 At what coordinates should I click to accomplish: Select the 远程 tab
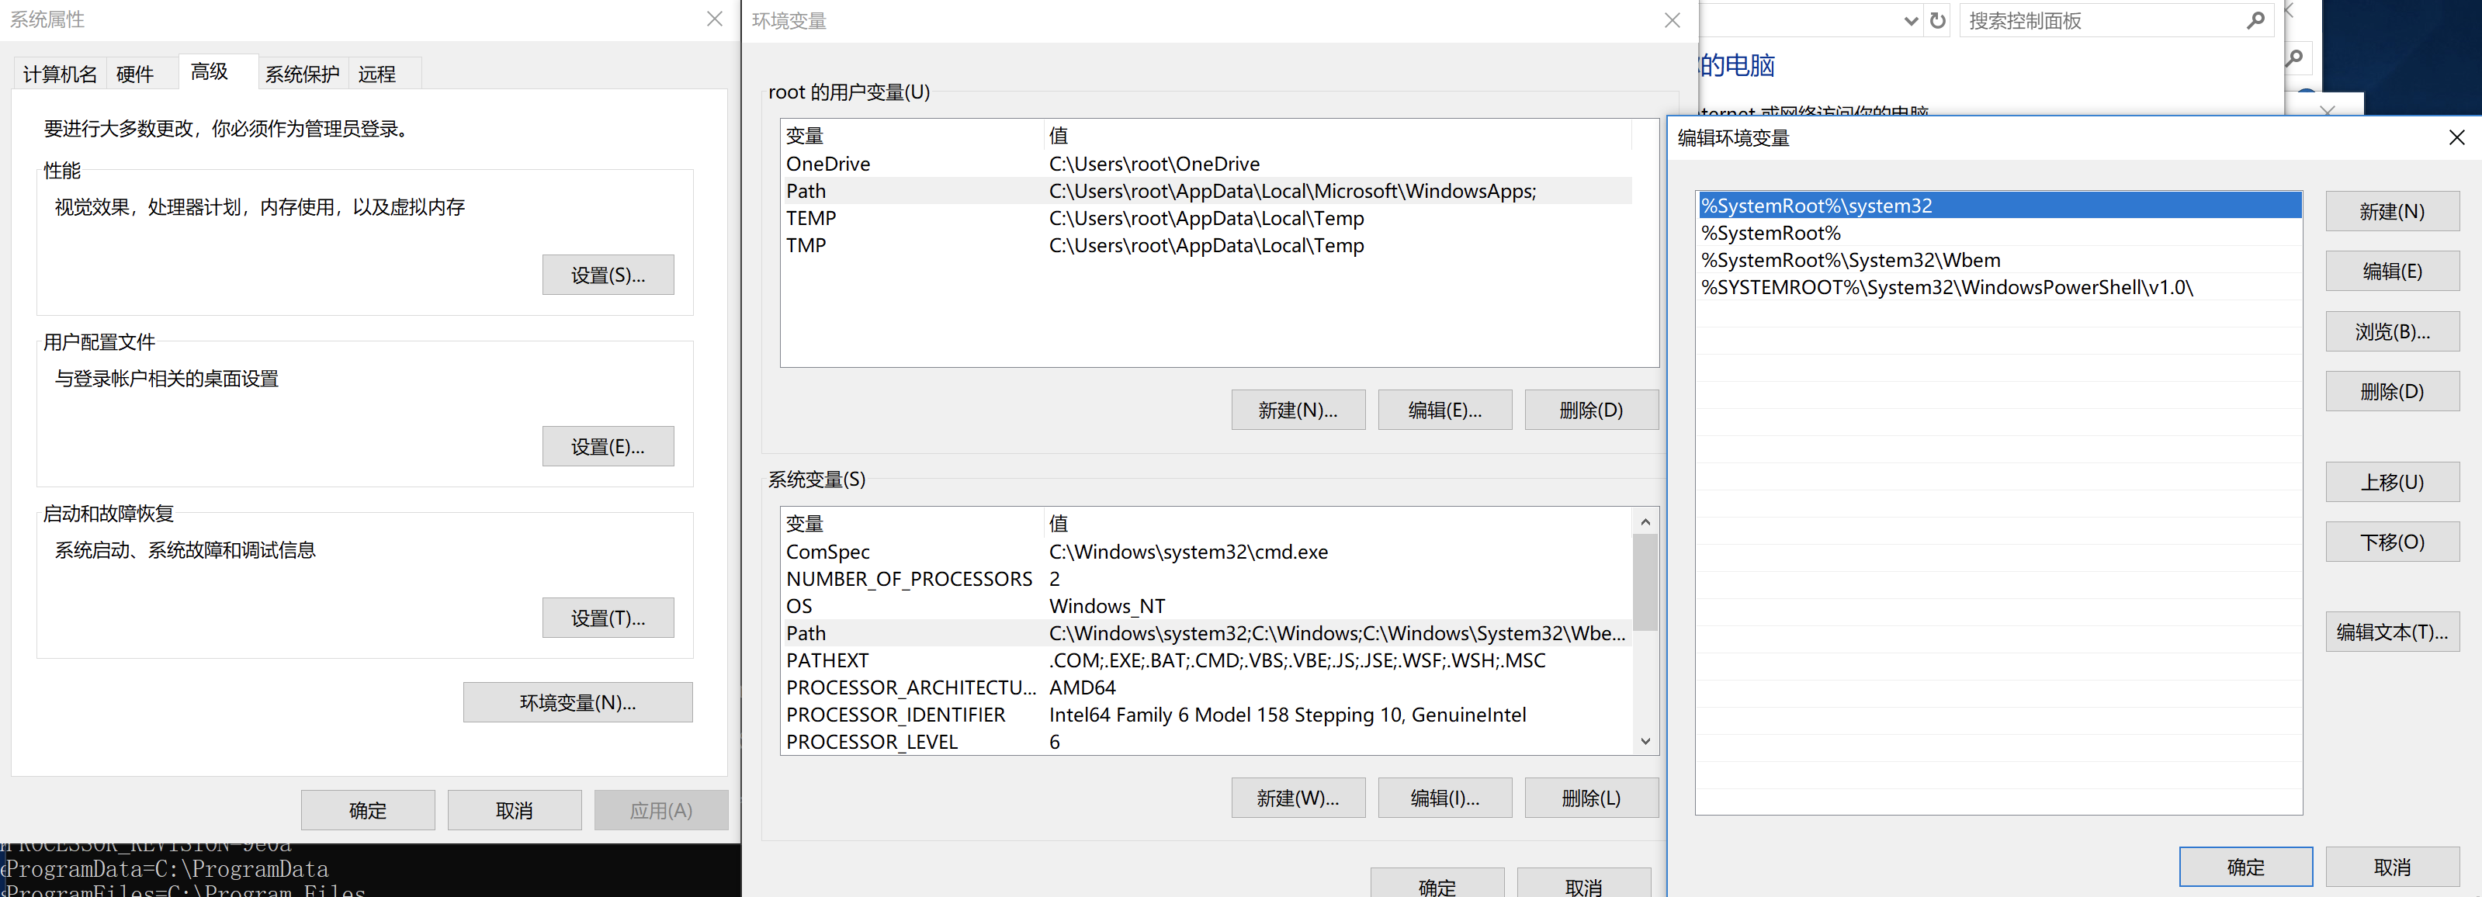point(376,74)
